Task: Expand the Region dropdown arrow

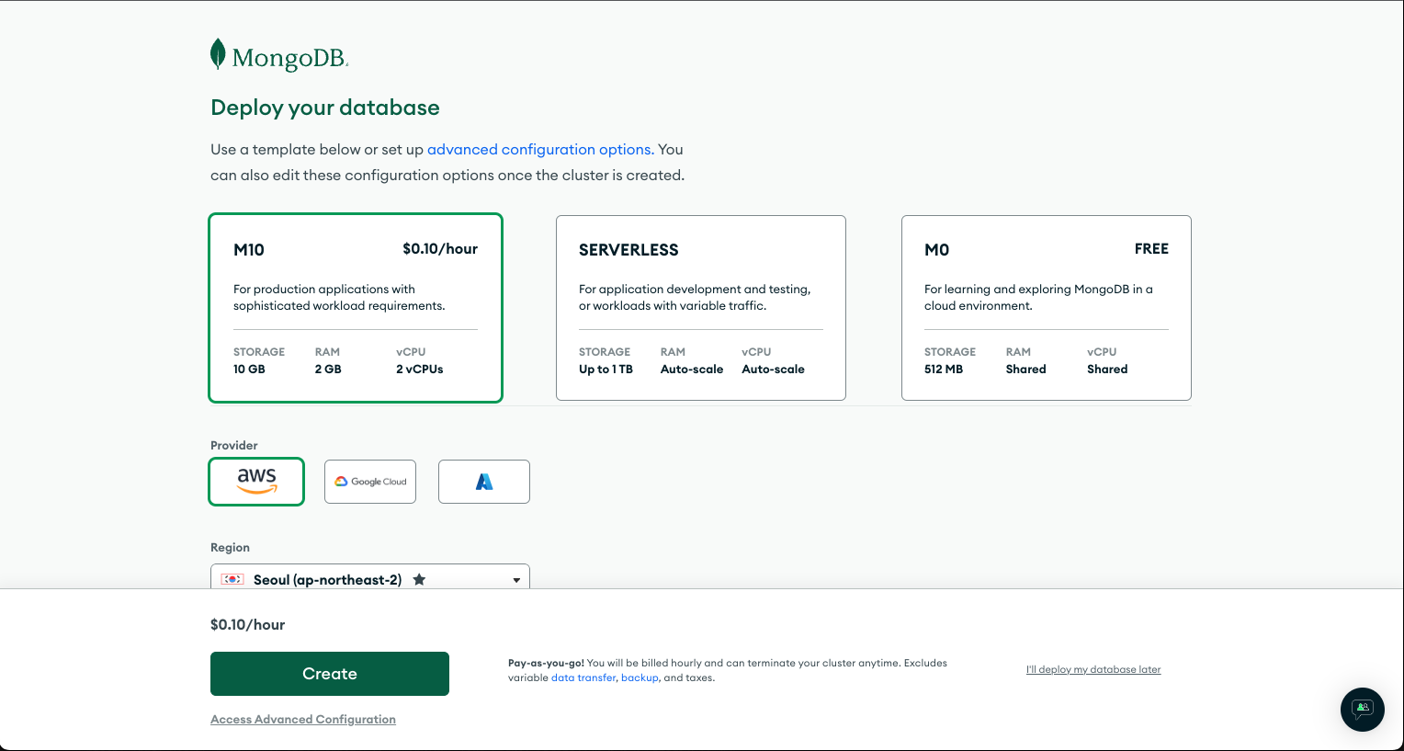Action: coord(516,580)
